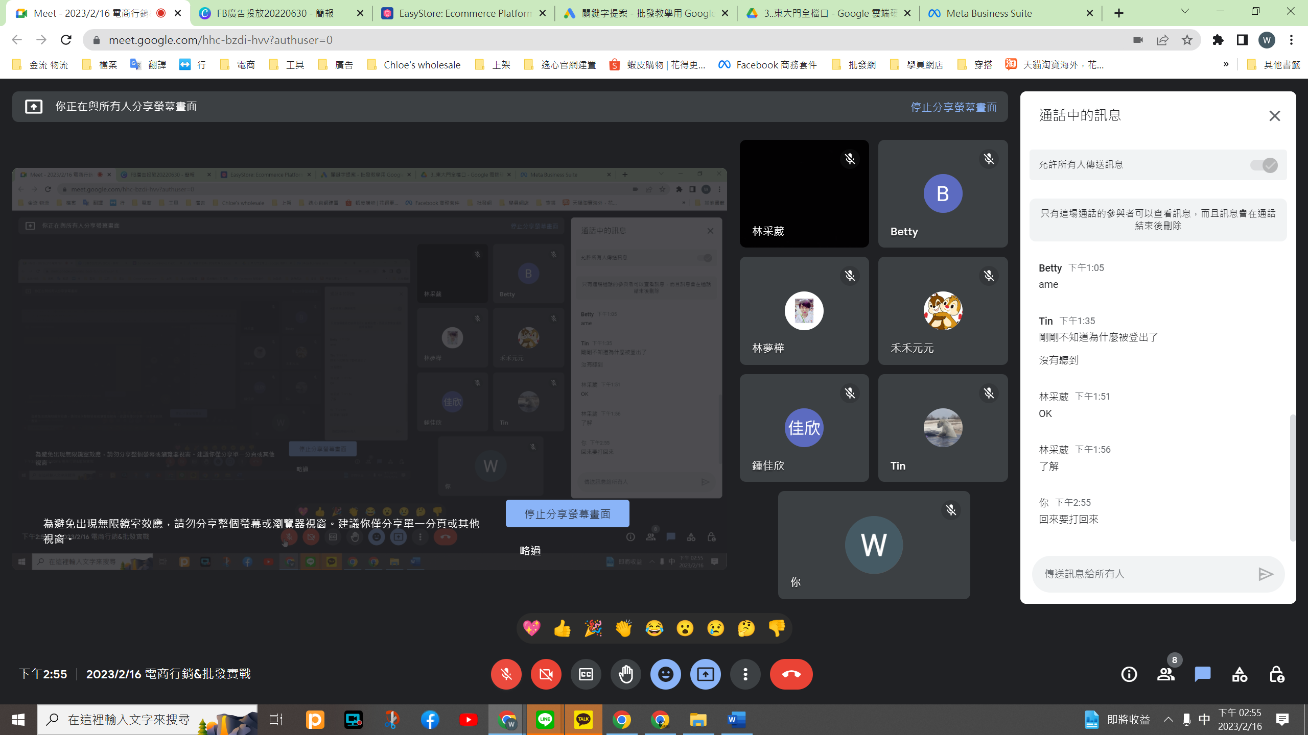Send the party popper reaction
1308x735 pixels.
point(593,628)
